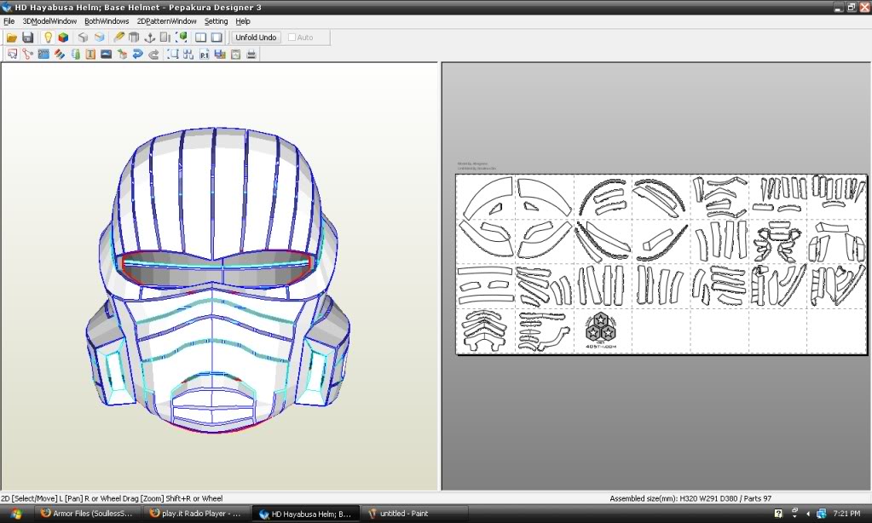Screen dimensions: 872x523
Task: Click the blue image insert icon
Action: [107, 54]
